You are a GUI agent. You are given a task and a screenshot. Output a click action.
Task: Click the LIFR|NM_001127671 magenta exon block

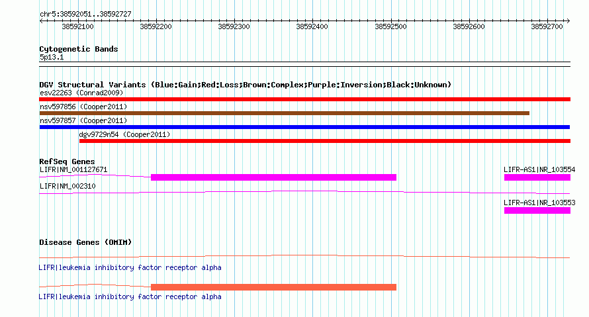273,177
